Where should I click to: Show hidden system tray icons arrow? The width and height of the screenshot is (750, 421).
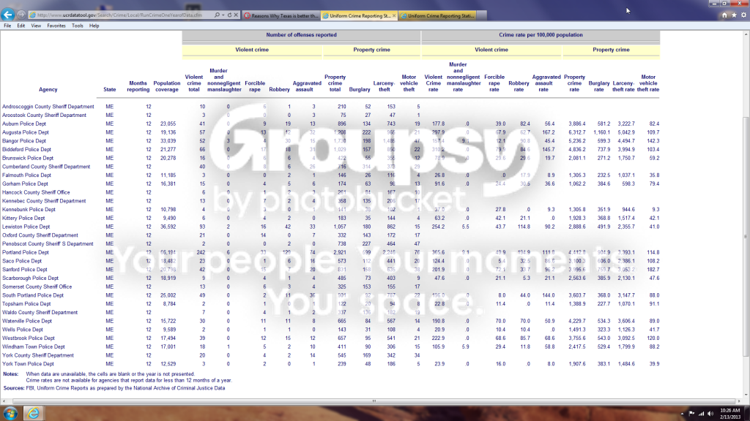[x=683, y=414]
